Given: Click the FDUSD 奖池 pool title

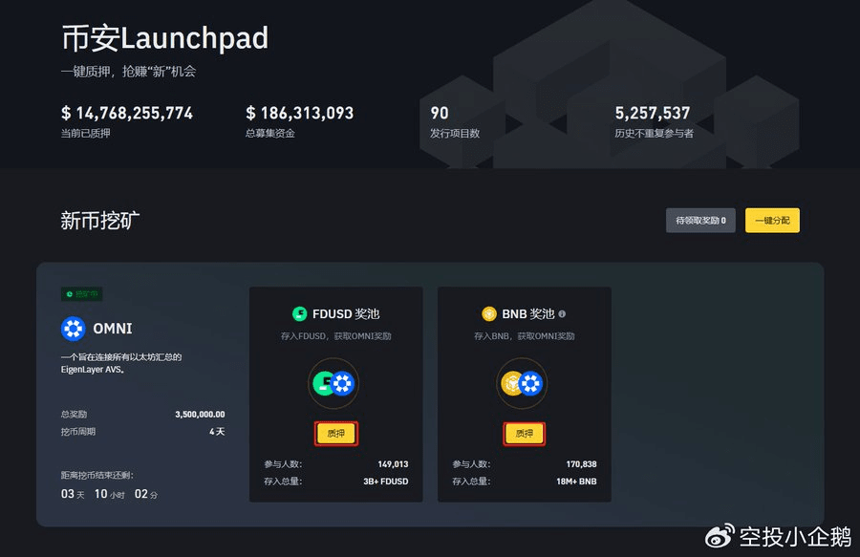Looking at the screenshot, I should 346,313.
